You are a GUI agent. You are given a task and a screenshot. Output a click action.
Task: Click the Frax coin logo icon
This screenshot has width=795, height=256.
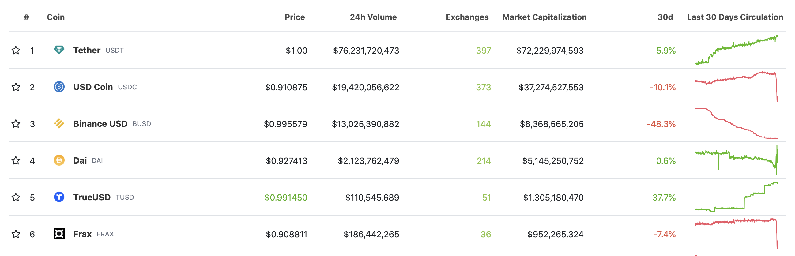[x=59, y=234]
